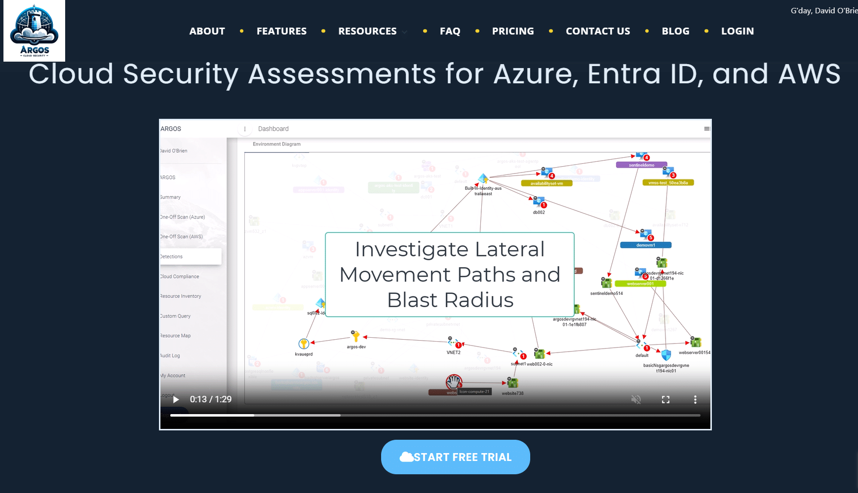858x493 pixels.
Task: Click the kvaueprd key vault icon
Action: 304,344
